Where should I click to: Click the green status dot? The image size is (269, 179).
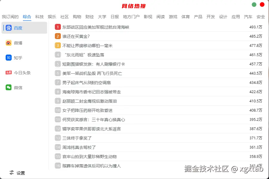[254, 5]
